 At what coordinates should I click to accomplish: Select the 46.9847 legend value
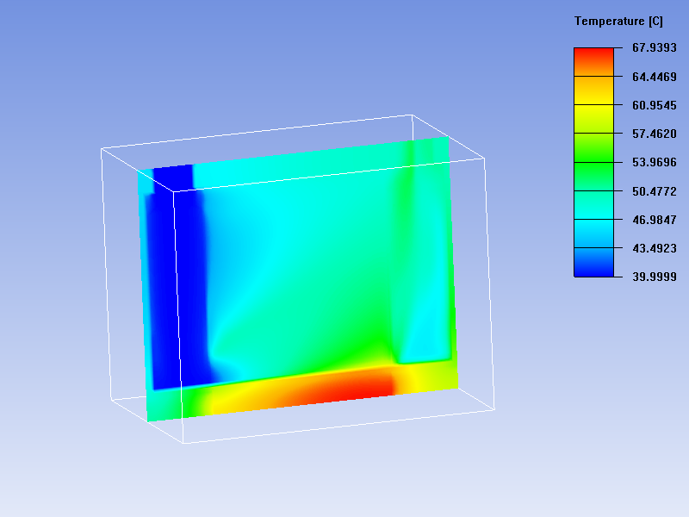tap(655, 220)
